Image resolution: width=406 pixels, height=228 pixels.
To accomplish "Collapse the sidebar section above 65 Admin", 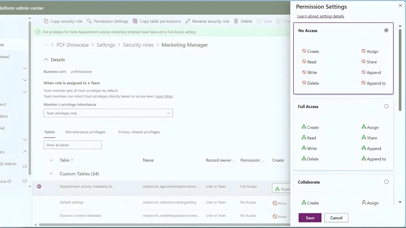I will (25, 152).
